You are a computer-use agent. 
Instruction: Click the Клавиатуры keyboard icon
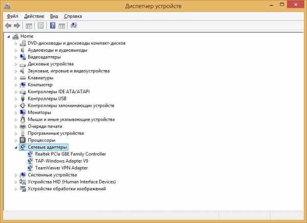23,78
